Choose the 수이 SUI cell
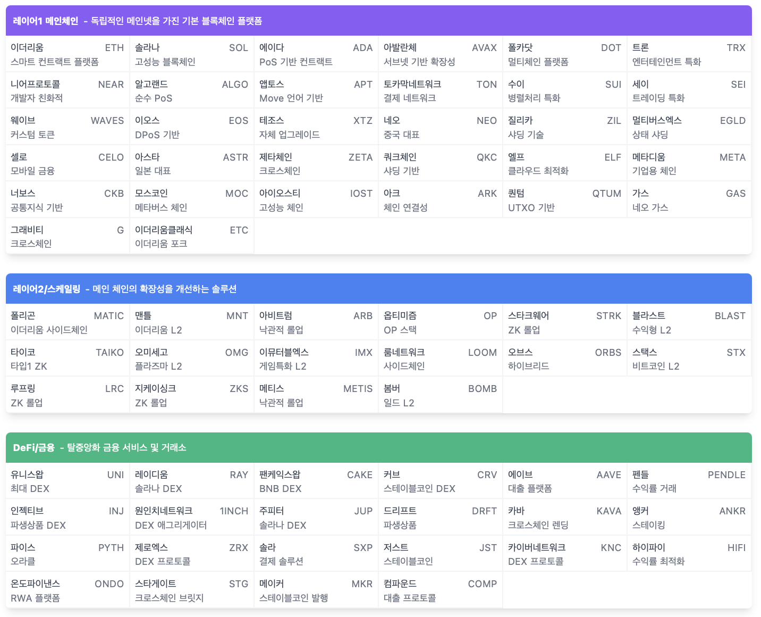Image resolution: width=761 pixels, height=617 pixels. 565,91
